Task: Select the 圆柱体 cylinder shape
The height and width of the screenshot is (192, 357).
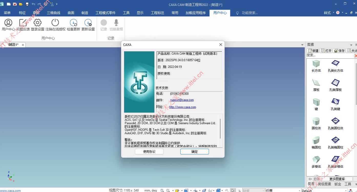Action: 316,124
